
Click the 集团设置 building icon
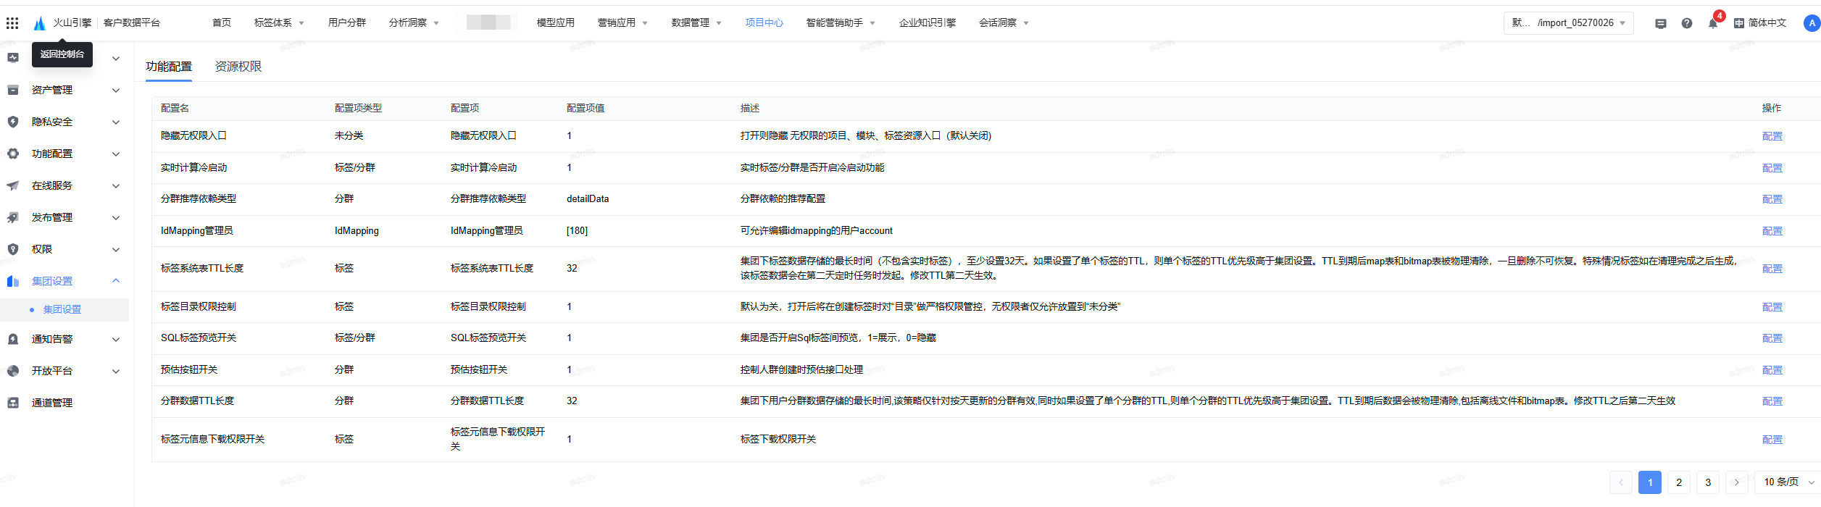pos(13,281)
